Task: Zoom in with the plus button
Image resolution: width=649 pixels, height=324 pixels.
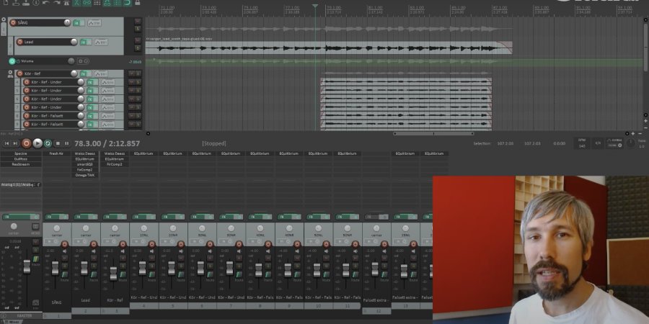Action: 633,133
